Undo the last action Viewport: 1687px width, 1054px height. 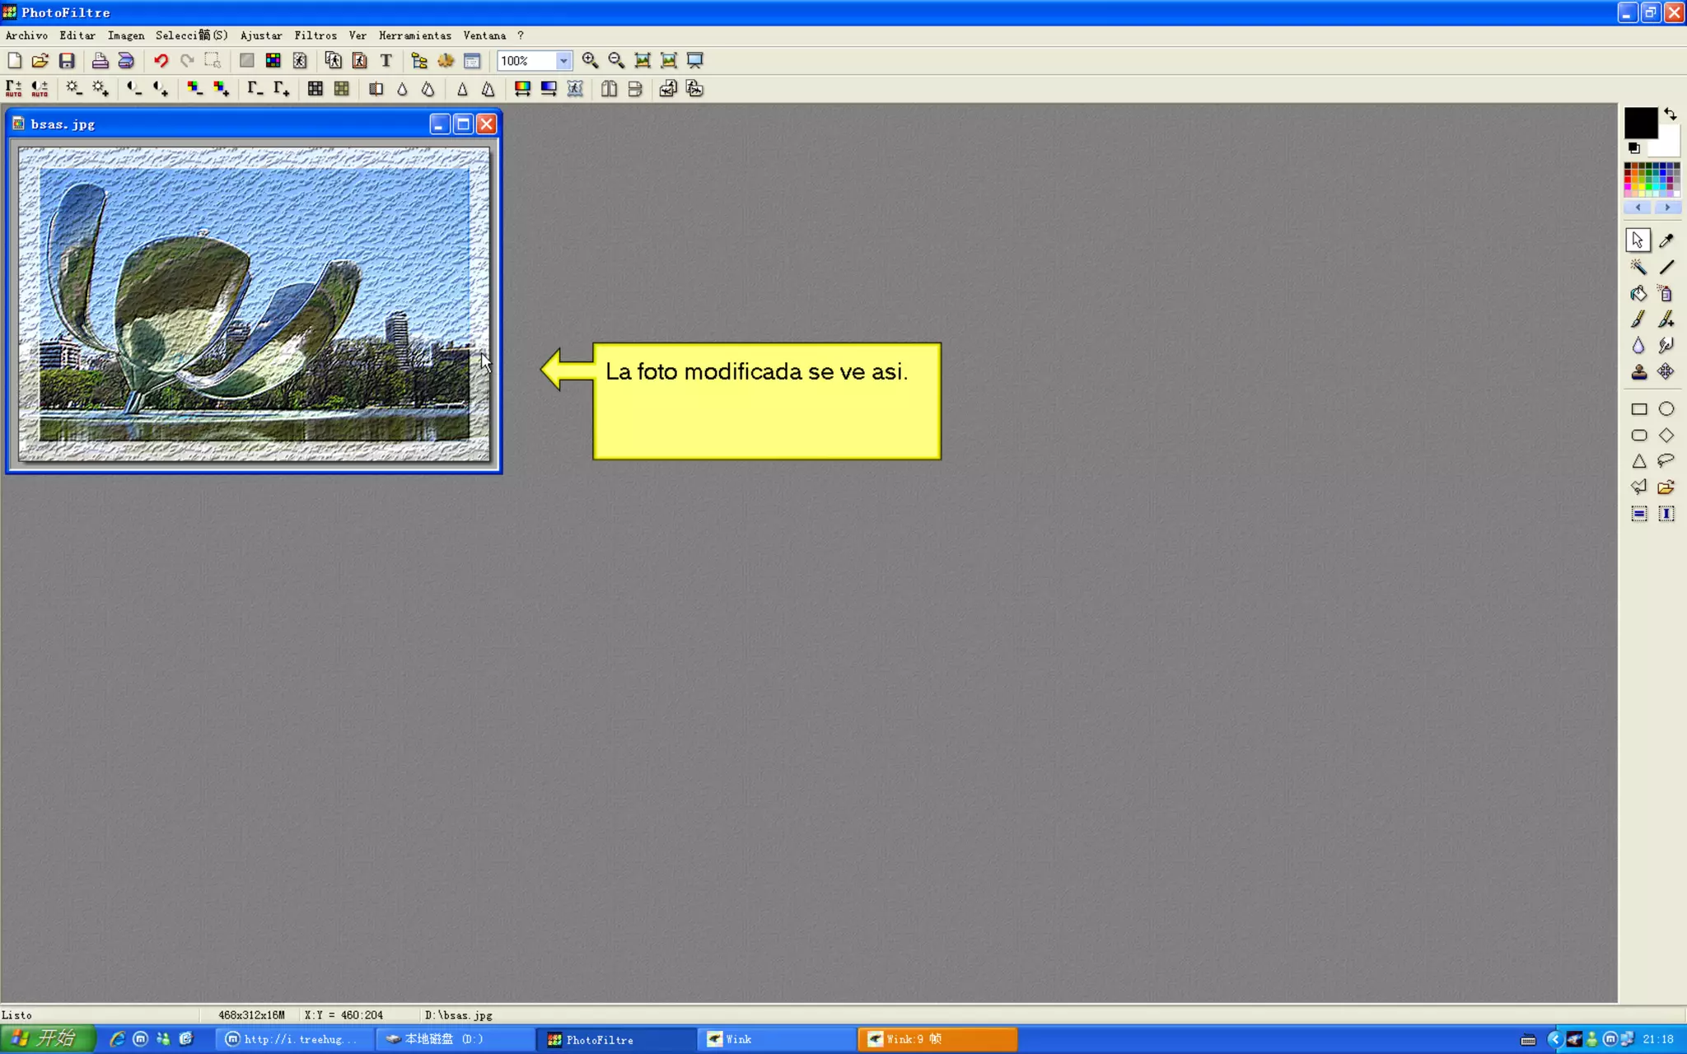(161, 60)
